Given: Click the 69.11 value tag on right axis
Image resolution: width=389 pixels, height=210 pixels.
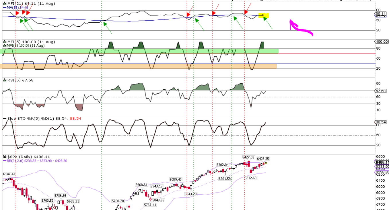Looking at the screenshot, I should (381, 13).
